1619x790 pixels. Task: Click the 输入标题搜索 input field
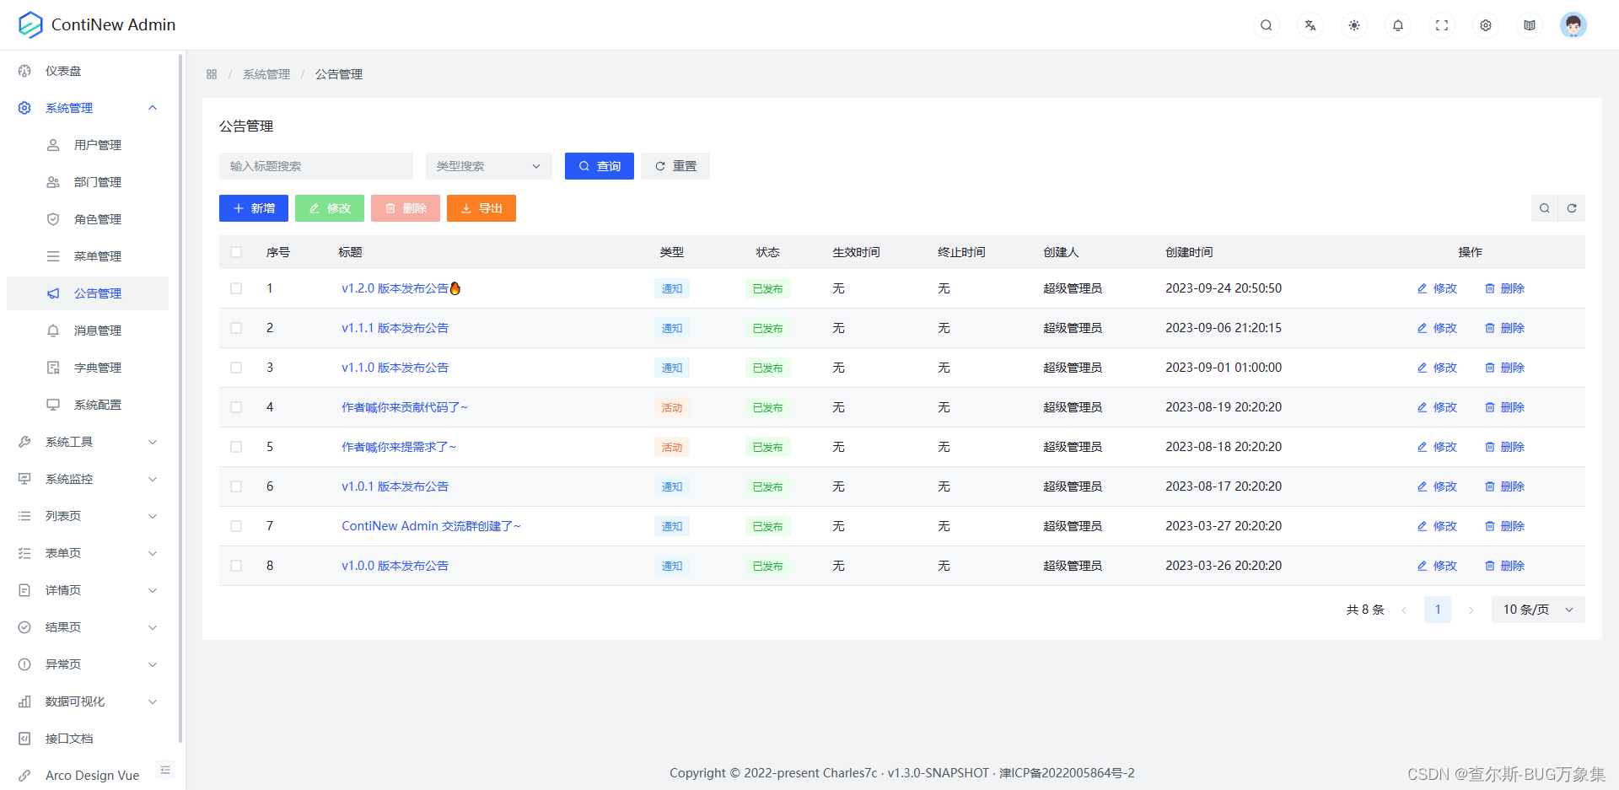(316, 166)
